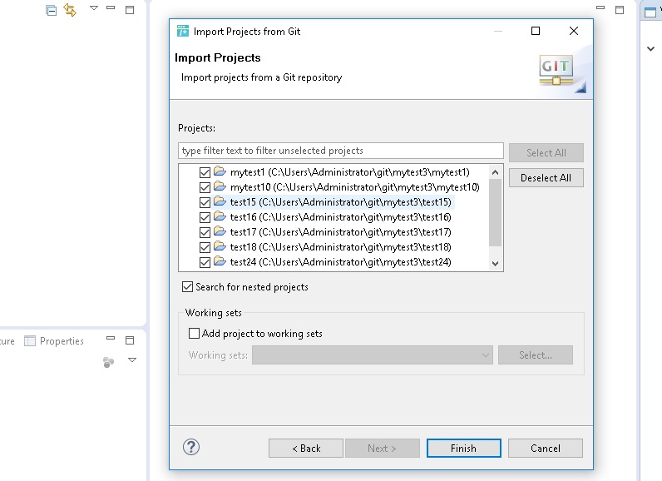This screenshot has height=481, width=662.
Task: Click the Working sets Select... button
Action: coord(536,355)
